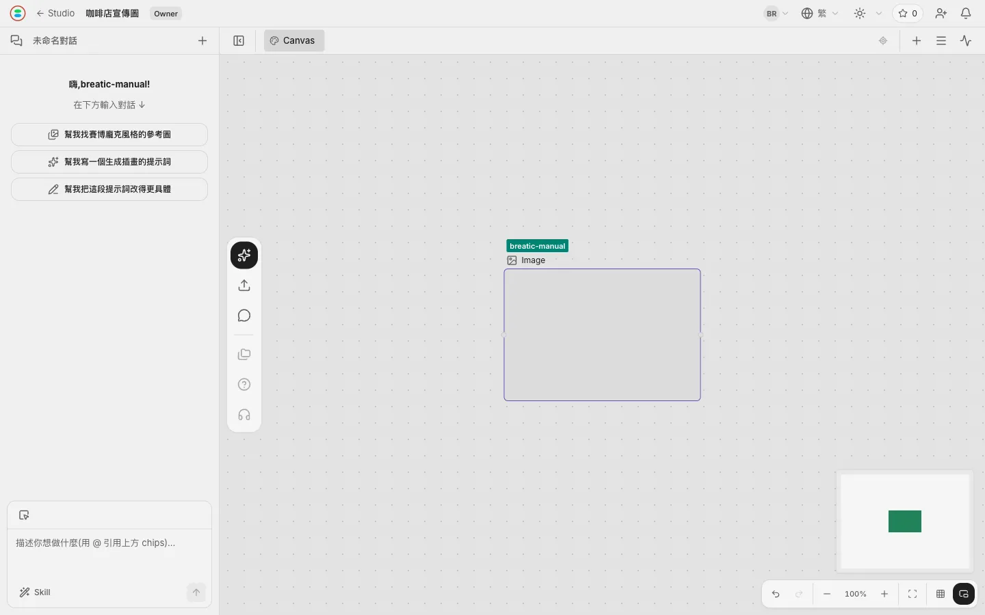The height and width of the screenshot is (615, 985).
Task: Open the assets folder icon
Action: tap(244, 355)
